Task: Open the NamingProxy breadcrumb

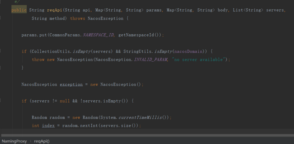Action: pos(14,141)
